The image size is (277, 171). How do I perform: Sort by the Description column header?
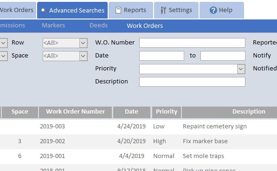[230, 112]
